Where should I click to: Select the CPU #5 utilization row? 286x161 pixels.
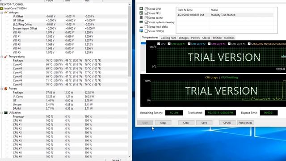point(64,141)
